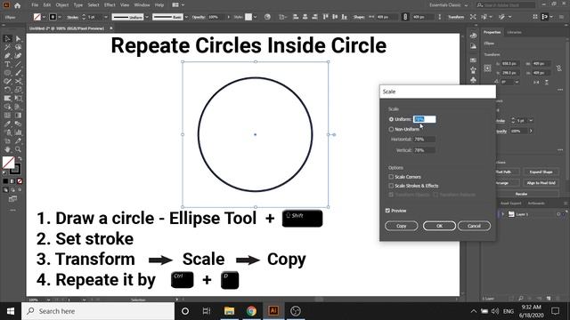Select the Direct Selection tool

pos(18,38)
